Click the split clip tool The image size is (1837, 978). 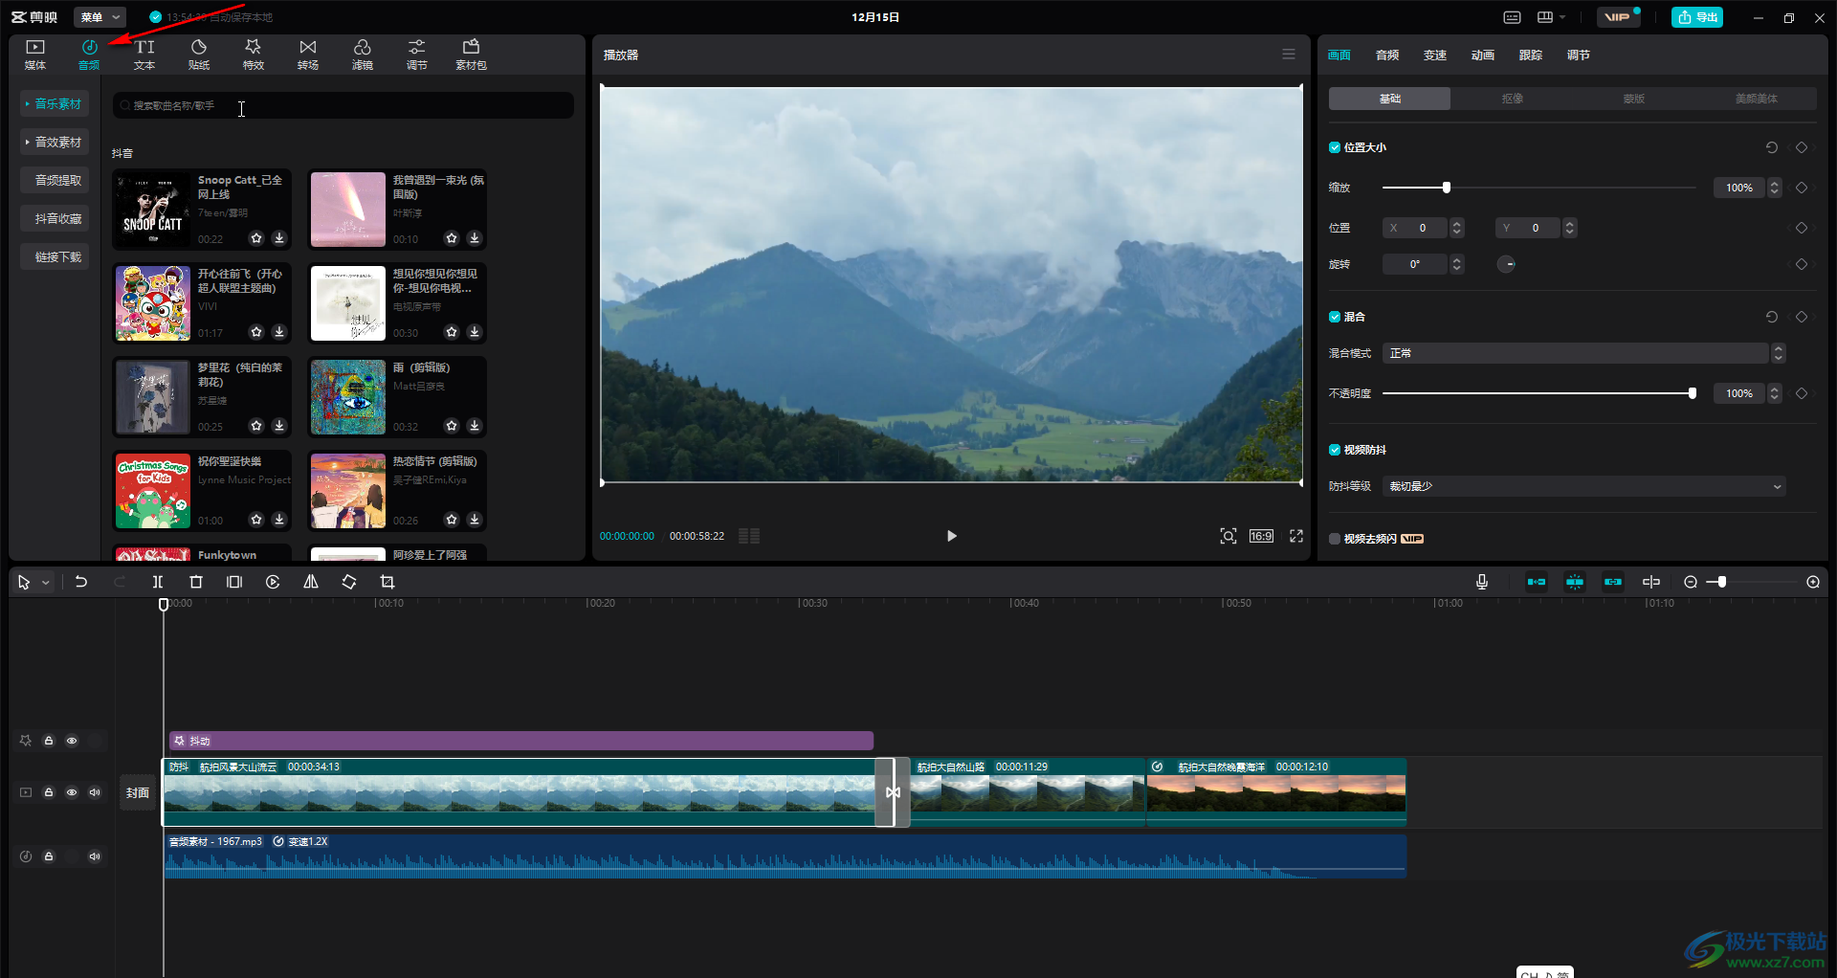158,582
